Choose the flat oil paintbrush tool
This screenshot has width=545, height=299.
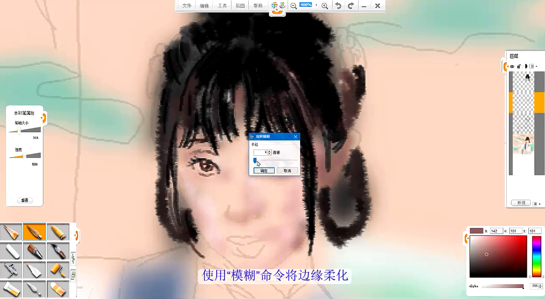(34, 251)
